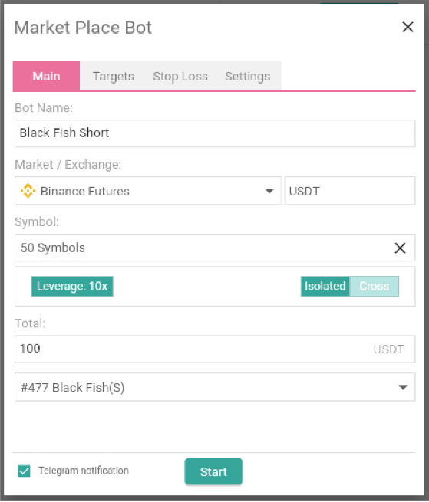
Task: Close the Market Place Bot dialog
Action: [x=408, y=27]
